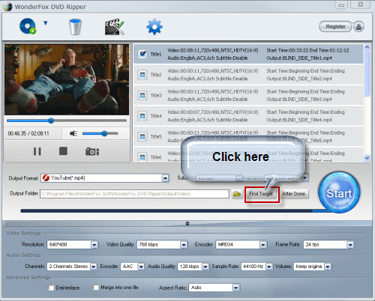
Task: Click the Load DVD disc icon
Action: coord(28,26)
